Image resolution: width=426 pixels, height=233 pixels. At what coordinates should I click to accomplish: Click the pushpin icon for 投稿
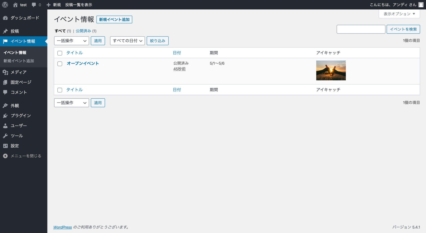5,31
